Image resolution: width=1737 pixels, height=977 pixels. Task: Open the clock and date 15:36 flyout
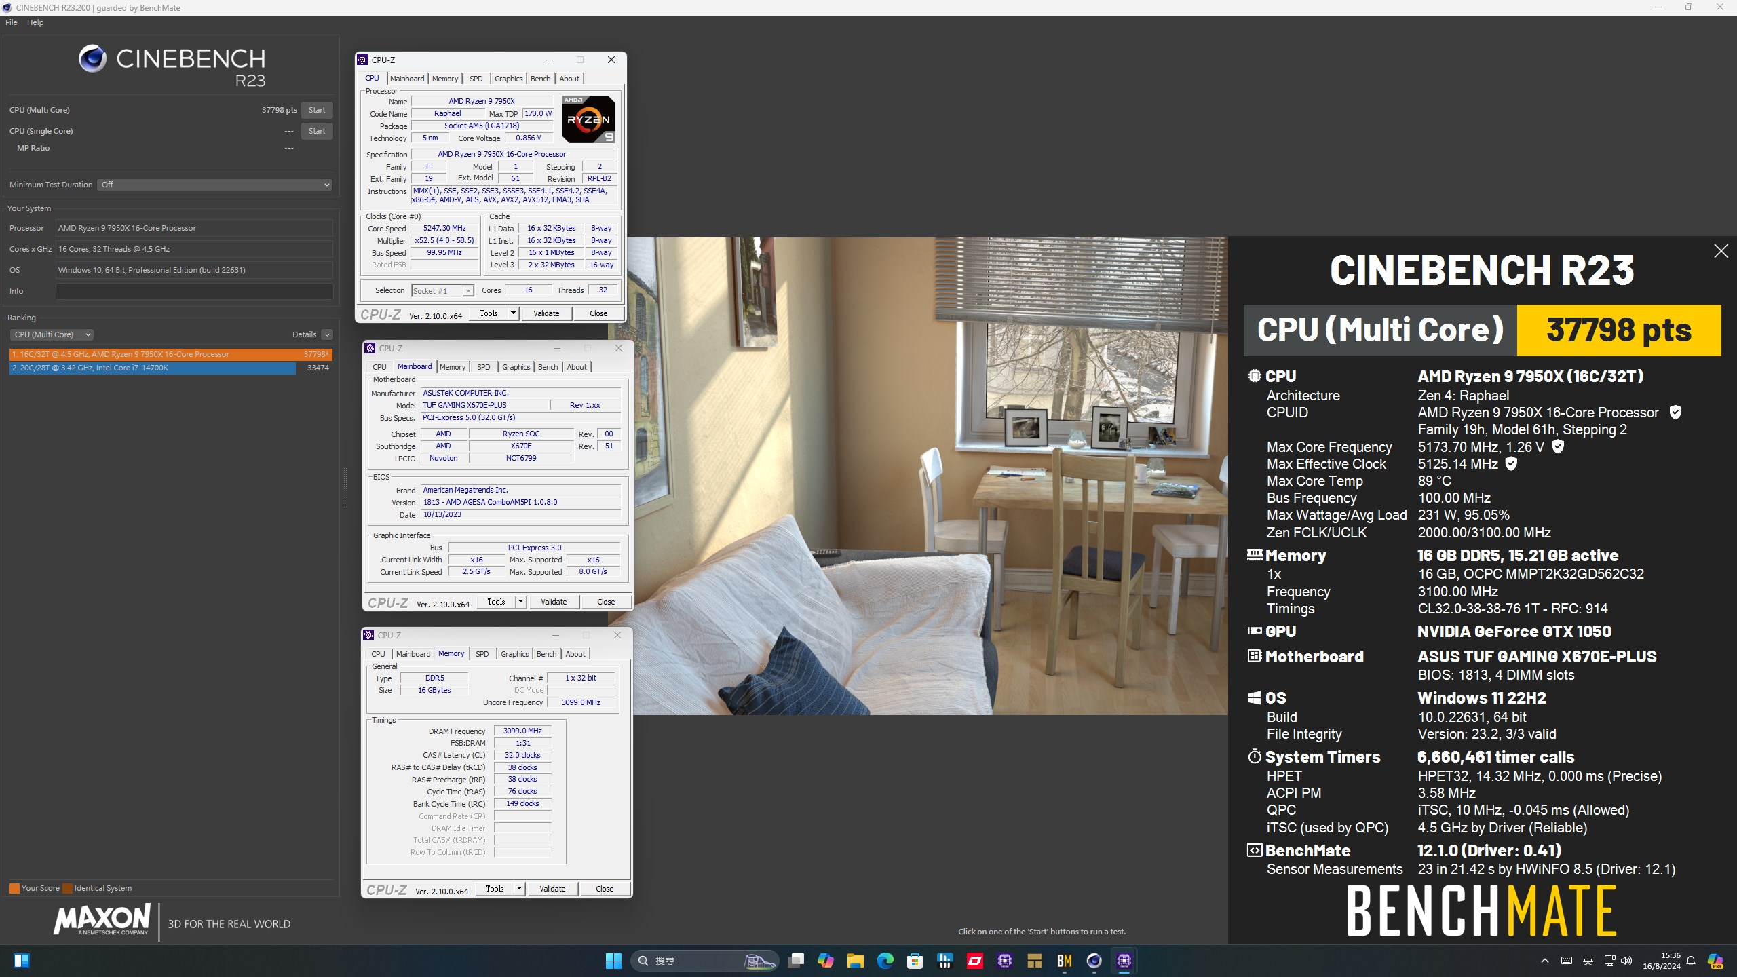[1661, 960]
